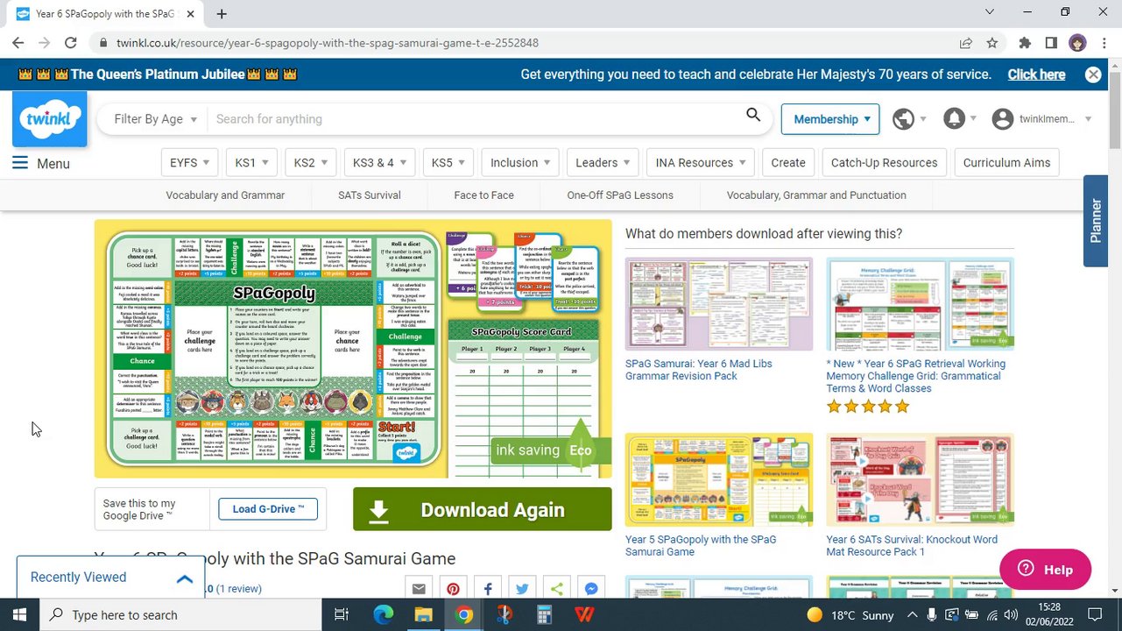This screenshot has height=631, width=1122.
Task: Follow the Click here jubilee link
Action: coord(1036,74)
